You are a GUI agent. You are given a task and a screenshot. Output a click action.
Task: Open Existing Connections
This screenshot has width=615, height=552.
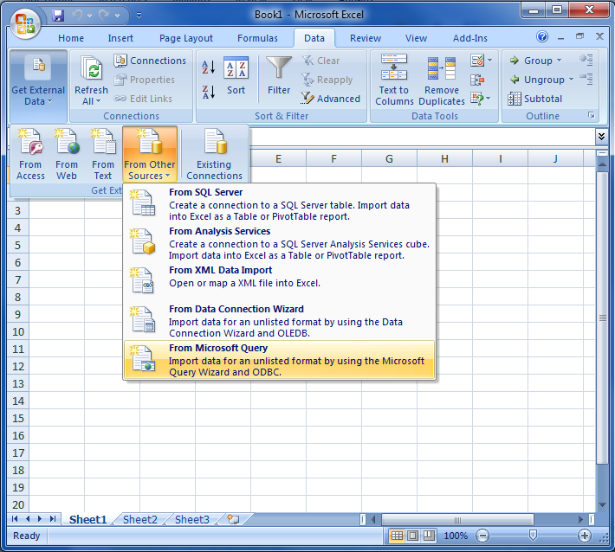point(214,154)
